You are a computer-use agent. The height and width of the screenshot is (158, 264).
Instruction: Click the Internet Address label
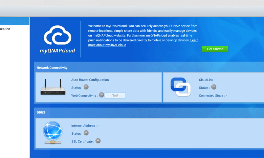[x=84, y=126]
